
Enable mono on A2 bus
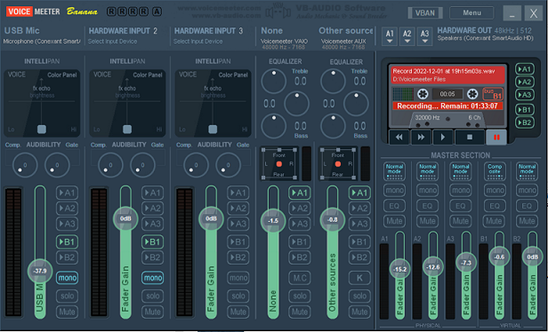(x=427, y=190)
